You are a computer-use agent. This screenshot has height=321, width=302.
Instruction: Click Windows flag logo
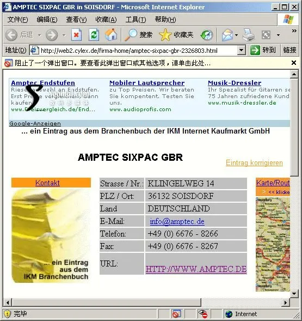click(x=288, y=20)
